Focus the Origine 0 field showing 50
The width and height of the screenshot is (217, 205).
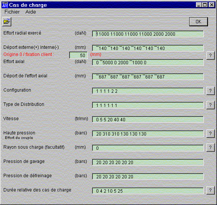tap(78, 55)
